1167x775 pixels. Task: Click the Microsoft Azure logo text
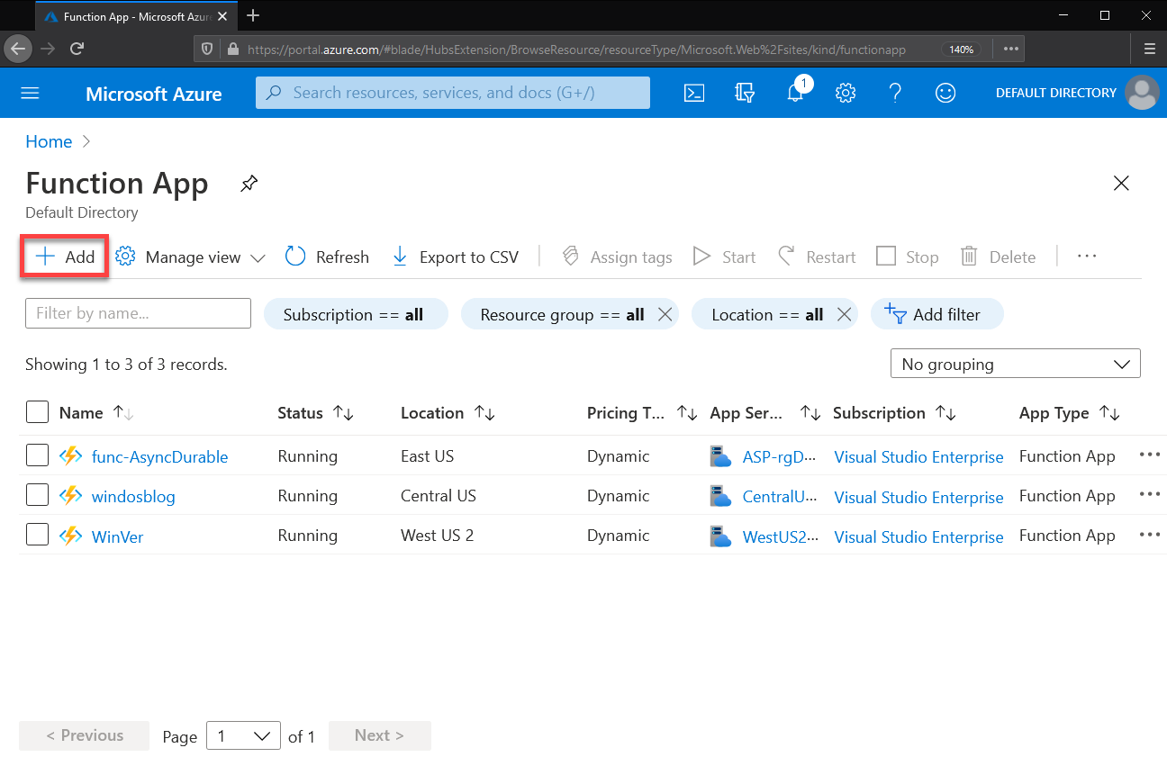[154, 94]
